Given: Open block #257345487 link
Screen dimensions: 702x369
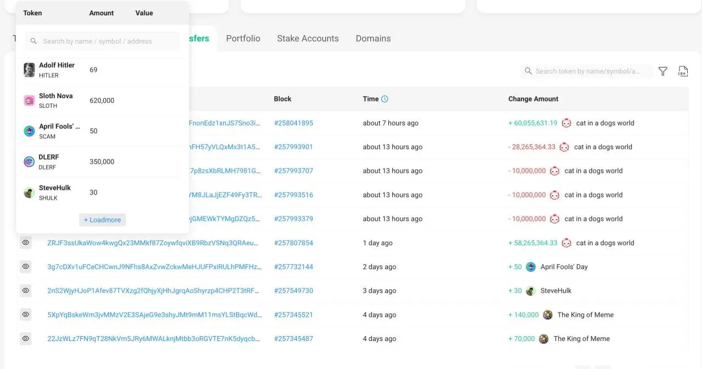Looking at the screenshot, I should click(293, 339).
